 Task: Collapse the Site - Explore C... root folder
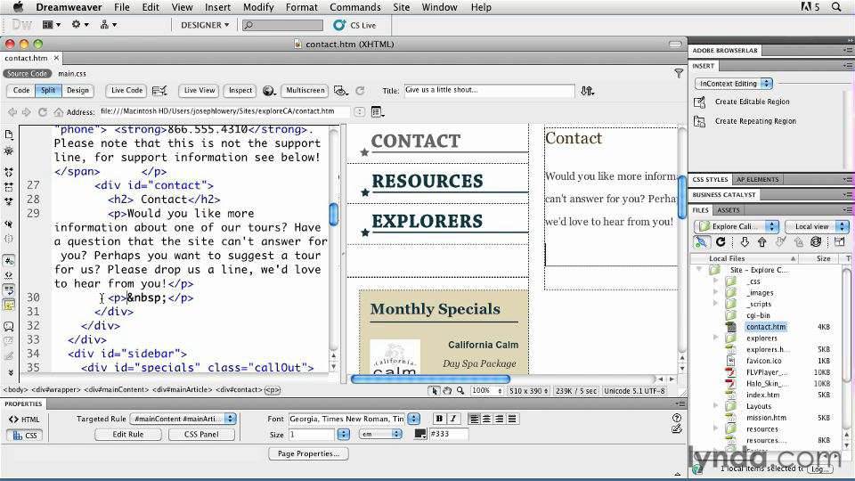[699, 269]
